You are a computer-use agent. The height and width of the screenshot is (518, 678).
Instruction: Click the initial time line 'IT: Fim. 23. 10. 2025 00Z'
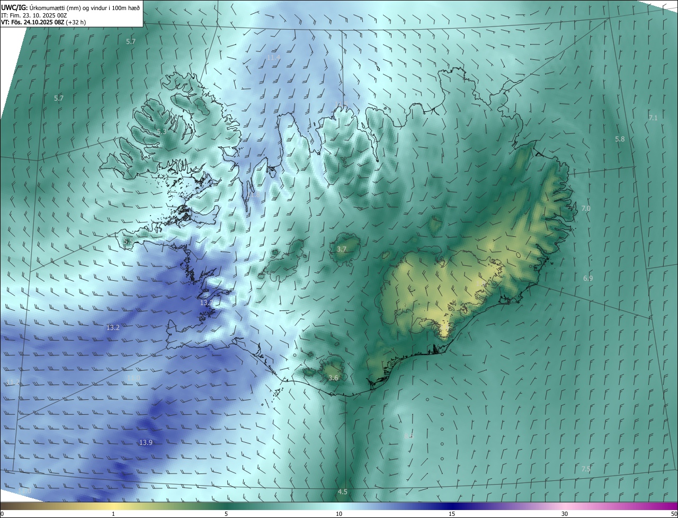pyautogui.click(x=34, y=15)
